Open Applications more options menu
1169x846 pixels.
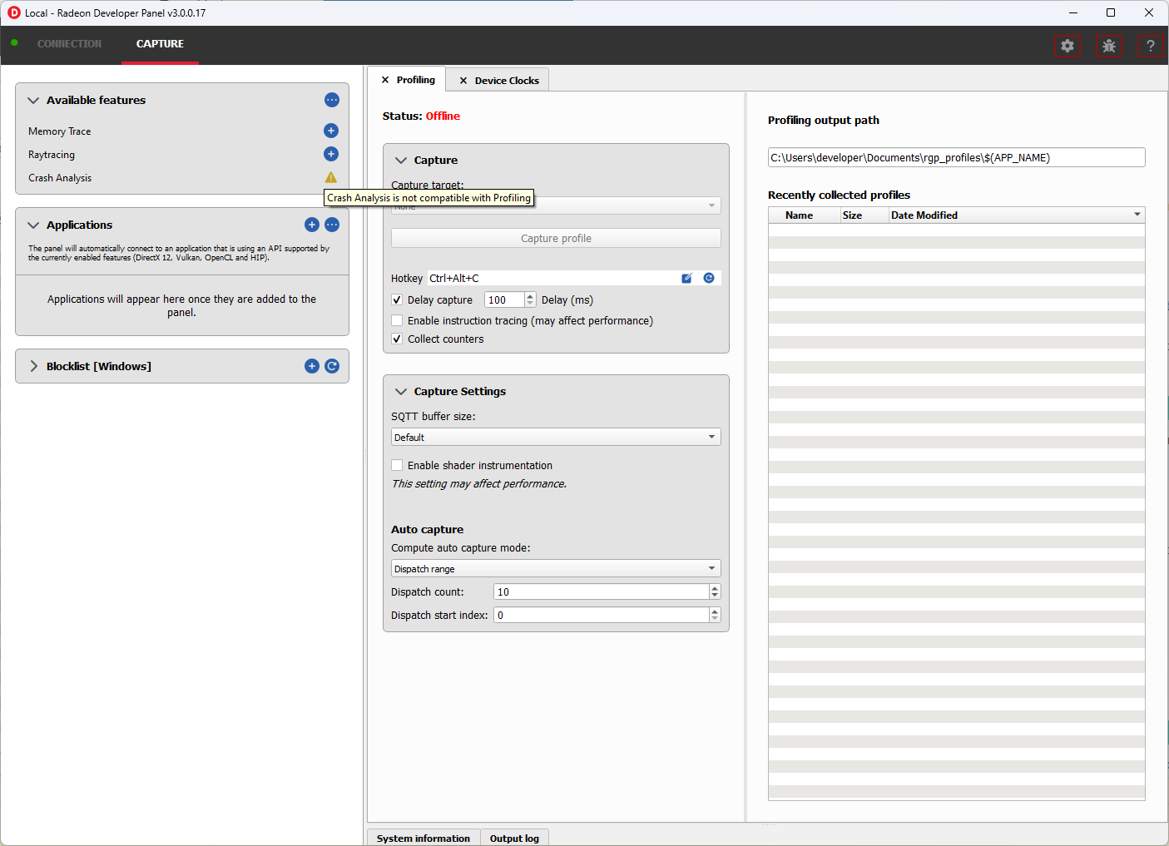(332, 225)
